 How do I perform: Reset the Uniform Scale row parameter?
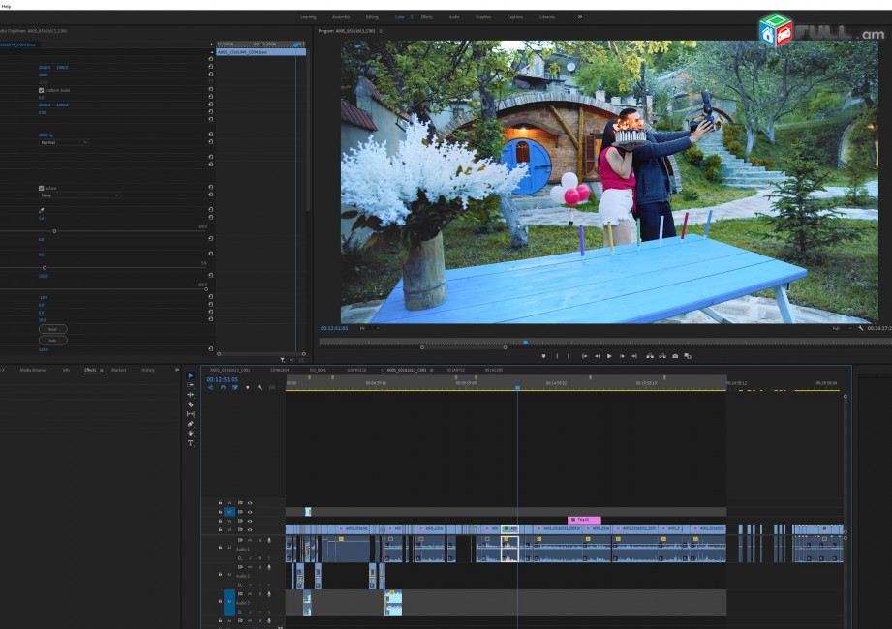point(211,89)
